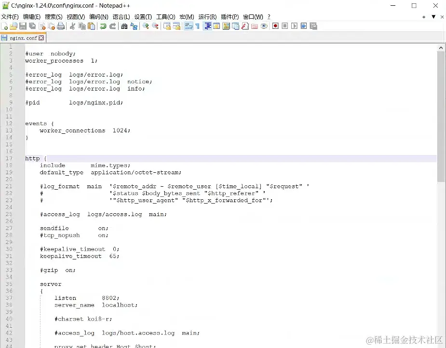Image resolution: width=446 pixels, height=348 pixels.
Task: Click the Close All documents toolbar icon
Action: point(52,26)
